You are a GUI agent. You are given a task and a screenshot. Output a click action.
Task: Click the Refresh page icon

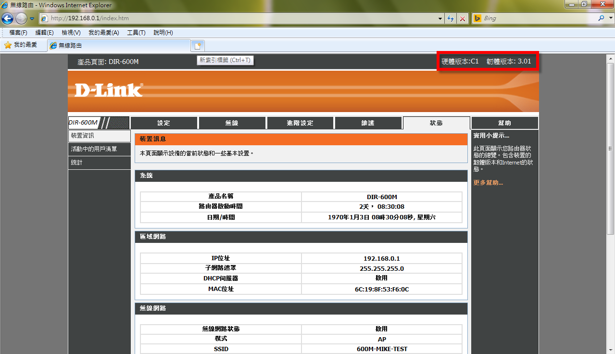click(x=451, y=18)
